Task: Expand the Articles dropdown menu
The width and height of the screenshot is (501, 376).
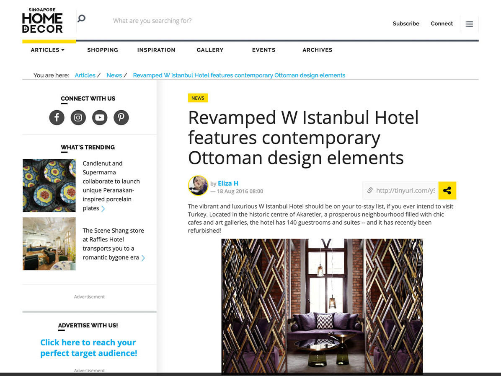Action: pyautogui.click(x=48, y=50)
